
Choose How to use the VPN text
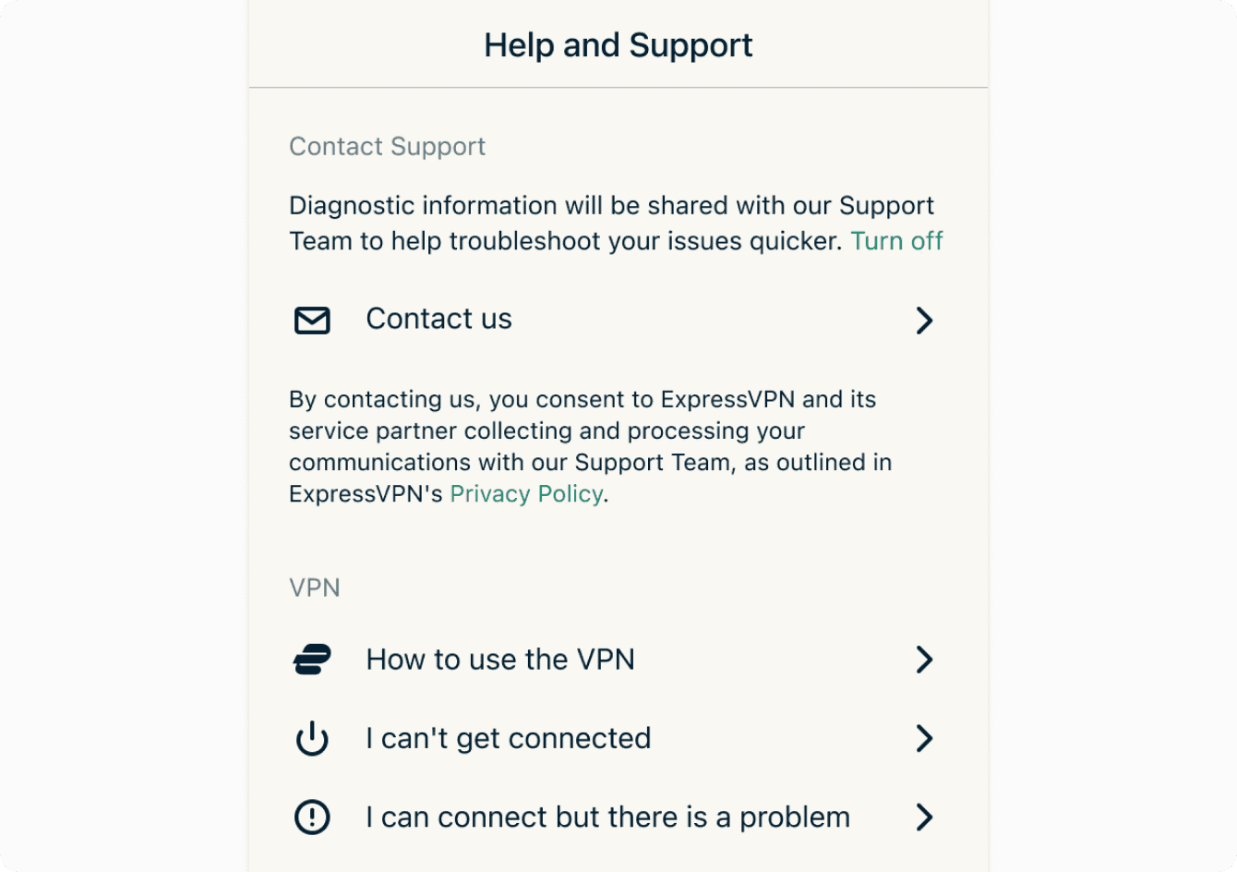[x=500, y=660]
